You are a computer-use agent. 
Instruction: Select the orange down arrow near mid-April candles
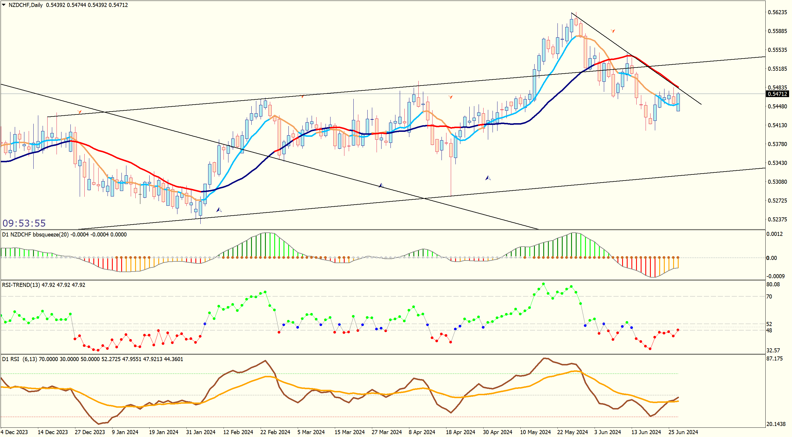pos(451,97)
